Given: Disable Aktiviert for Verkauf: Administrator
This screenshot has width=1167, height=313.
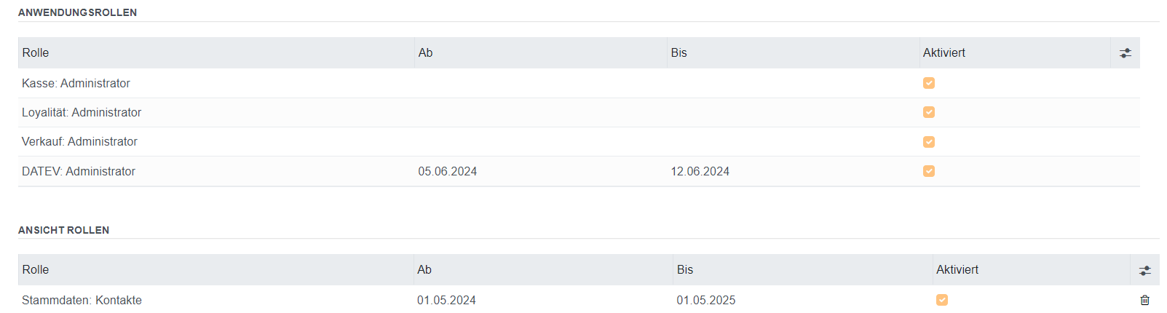Looking at the screenshot, I should [928, 142].
